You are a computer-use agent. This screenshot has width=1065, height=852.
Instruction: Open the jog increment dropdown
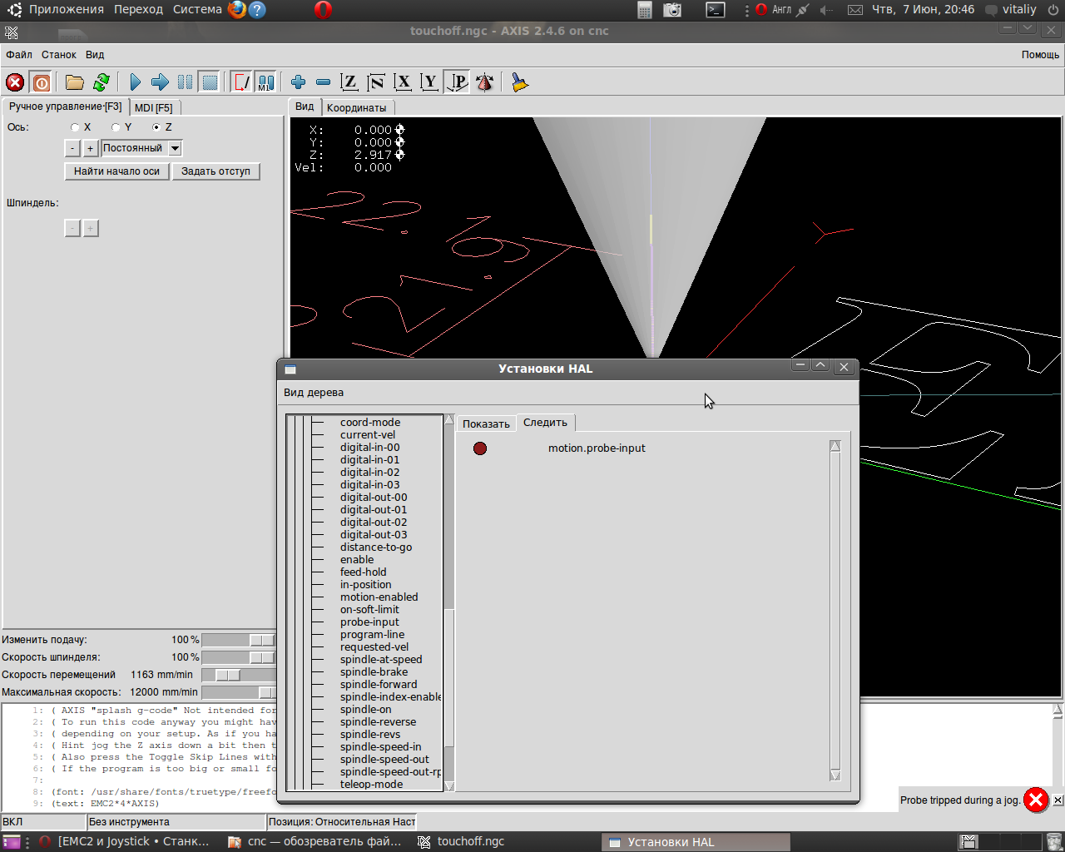click(175, 148)
